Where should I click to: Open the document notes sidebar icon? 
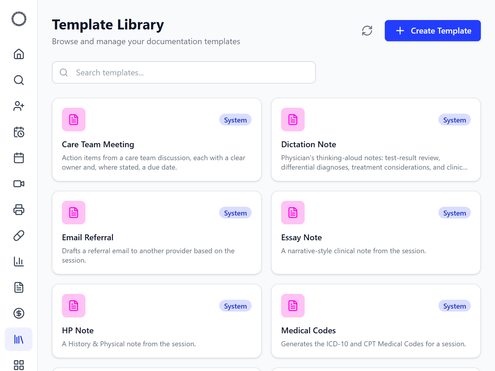[x=19, y=287]
